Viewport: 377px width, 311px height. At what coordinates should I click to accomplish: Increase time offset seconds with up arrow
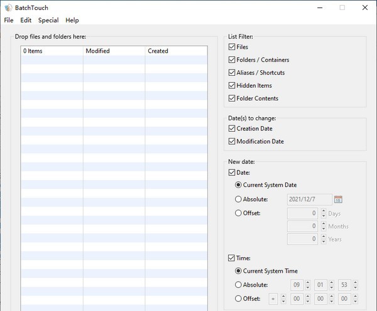pos(356,297)
